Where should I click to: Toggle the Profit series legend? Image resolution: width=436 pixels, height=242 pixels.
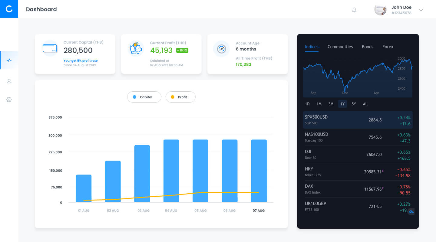(180, 97)
